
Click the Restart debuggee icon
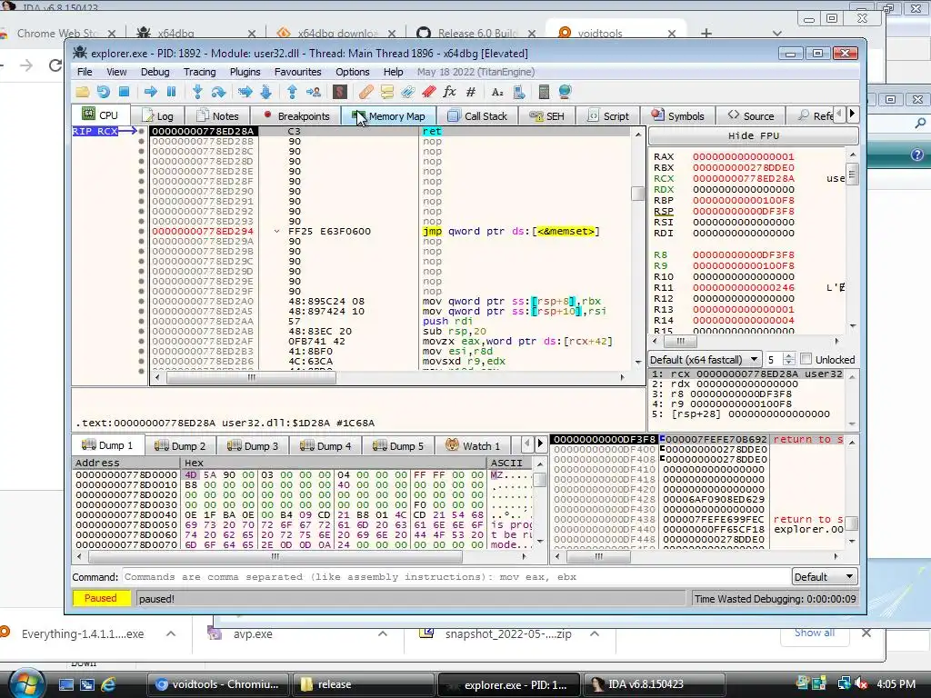[104, 92]
